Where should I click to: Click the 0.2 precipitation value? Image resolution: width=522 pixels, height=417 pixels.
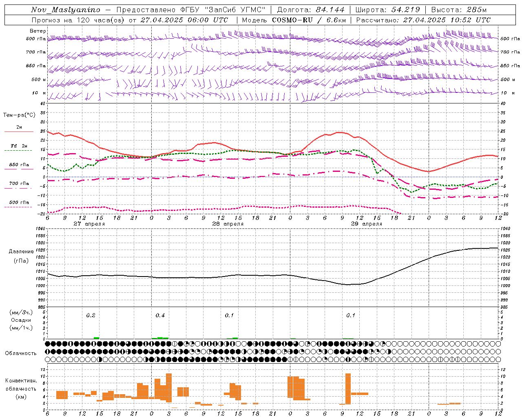91,316
